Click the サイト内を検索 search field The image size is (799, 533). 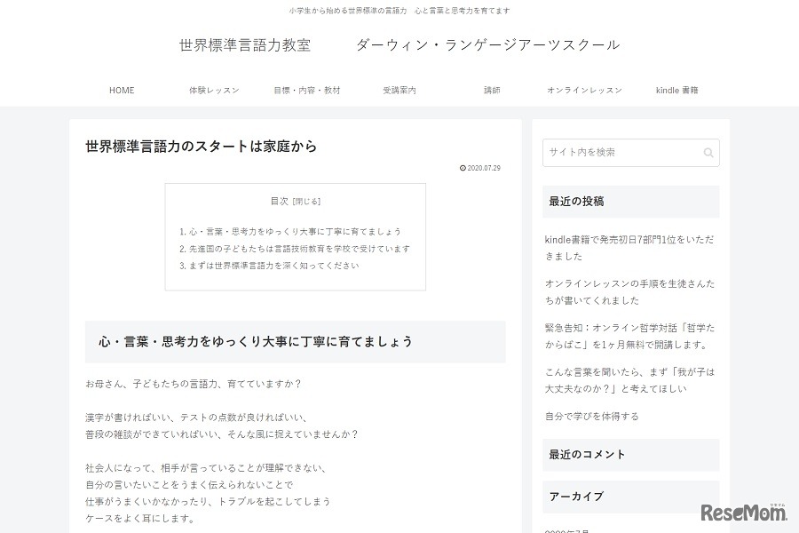(x=621, y=153)
